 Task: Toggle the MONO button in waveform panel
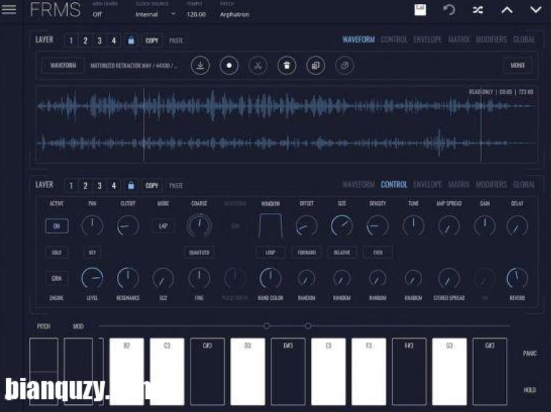pyautogui.click(x=517, y=65)
